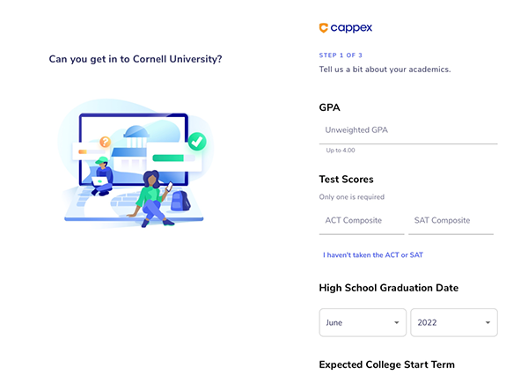Click the student with green cap and laptop
528x375 pixels.
(101, 176)
